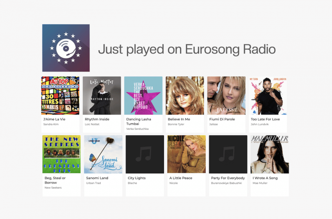
Task: Select the Rhythm Inside cover art
Action: click(x=102, y=95)
